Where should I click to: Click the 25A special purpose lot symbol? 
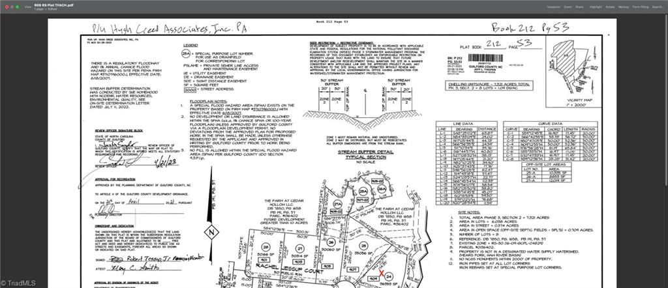[x=363, y=191]
